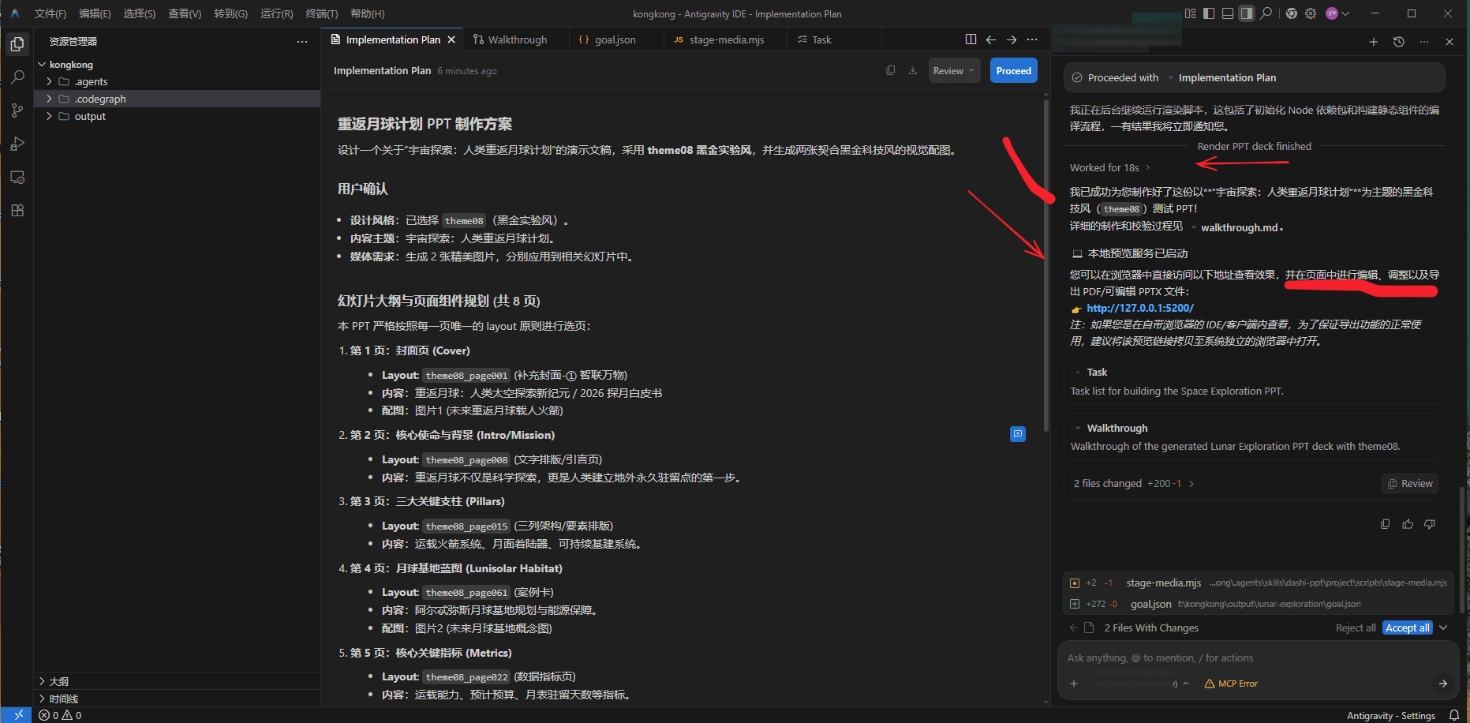1470x723 pixels.
Task: Expand Worked for 18s details
Action: [1109, 167]
